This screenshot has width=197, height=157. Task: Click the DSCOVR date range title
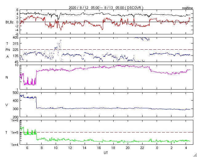click(x=106, y=8)
